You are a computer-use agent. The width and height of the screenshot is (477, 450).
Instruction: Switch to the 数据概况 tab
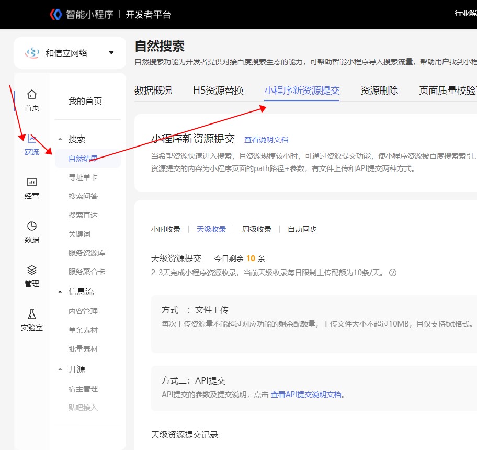[x=153, y=91]
